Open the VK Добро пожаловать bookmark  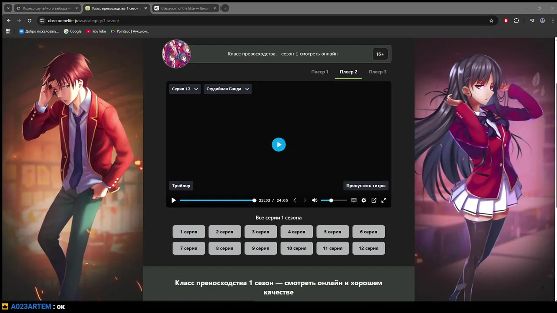39,31
